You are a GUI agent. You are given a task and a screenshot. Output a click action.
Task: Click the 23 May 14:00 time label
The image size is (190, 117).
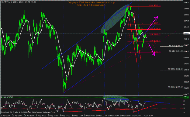113,116
